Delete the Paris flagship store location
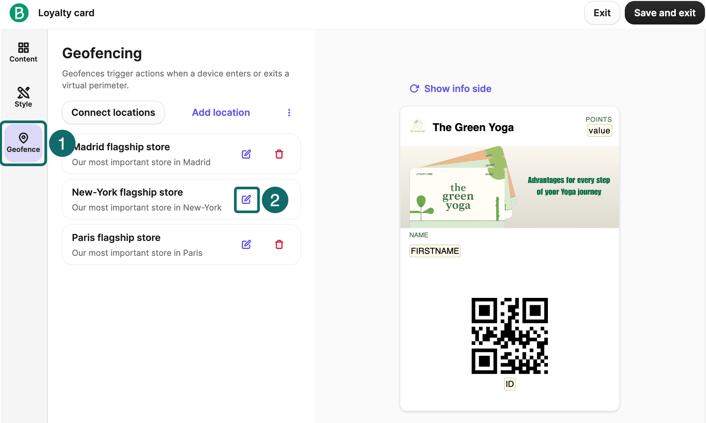 click(x=279, y=245)
